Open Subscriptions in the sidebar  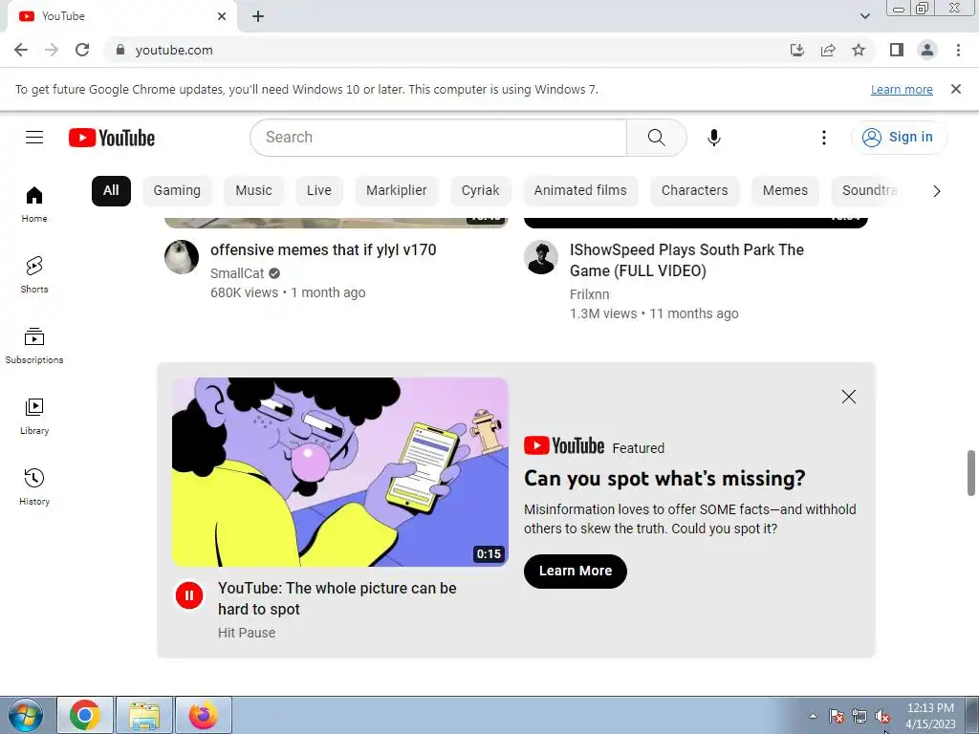[x=34, y=346]
